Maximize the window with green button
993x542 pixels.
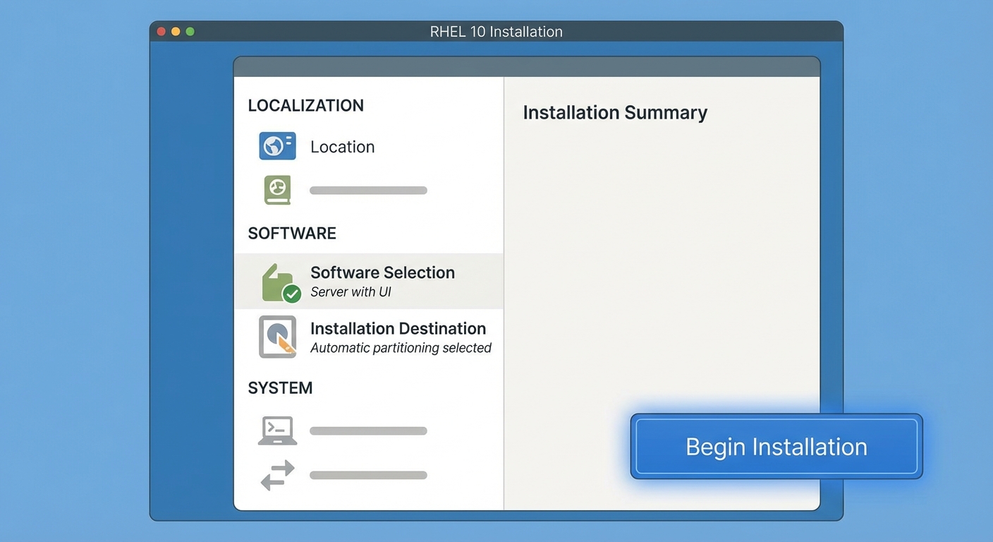click(190, 32)
